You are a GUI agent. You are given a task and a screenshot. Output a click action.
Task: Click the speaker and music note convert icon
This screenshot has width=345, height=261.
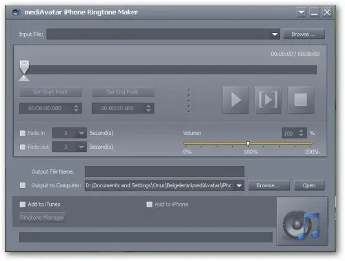(302, 221)
